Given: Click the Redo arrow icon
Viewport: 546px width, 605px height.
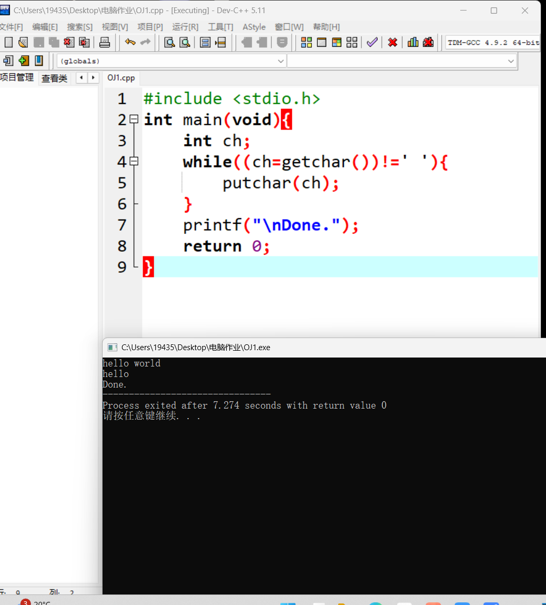Looking at the screenshot, I should pyautogui.click(x=145, y=42).
